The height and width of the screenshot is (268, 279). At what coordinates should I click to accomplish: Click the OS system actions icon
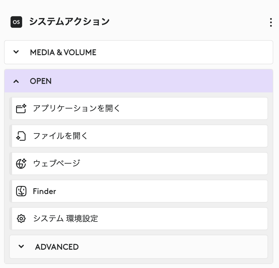pyautogui.click(x=16, y=22)
